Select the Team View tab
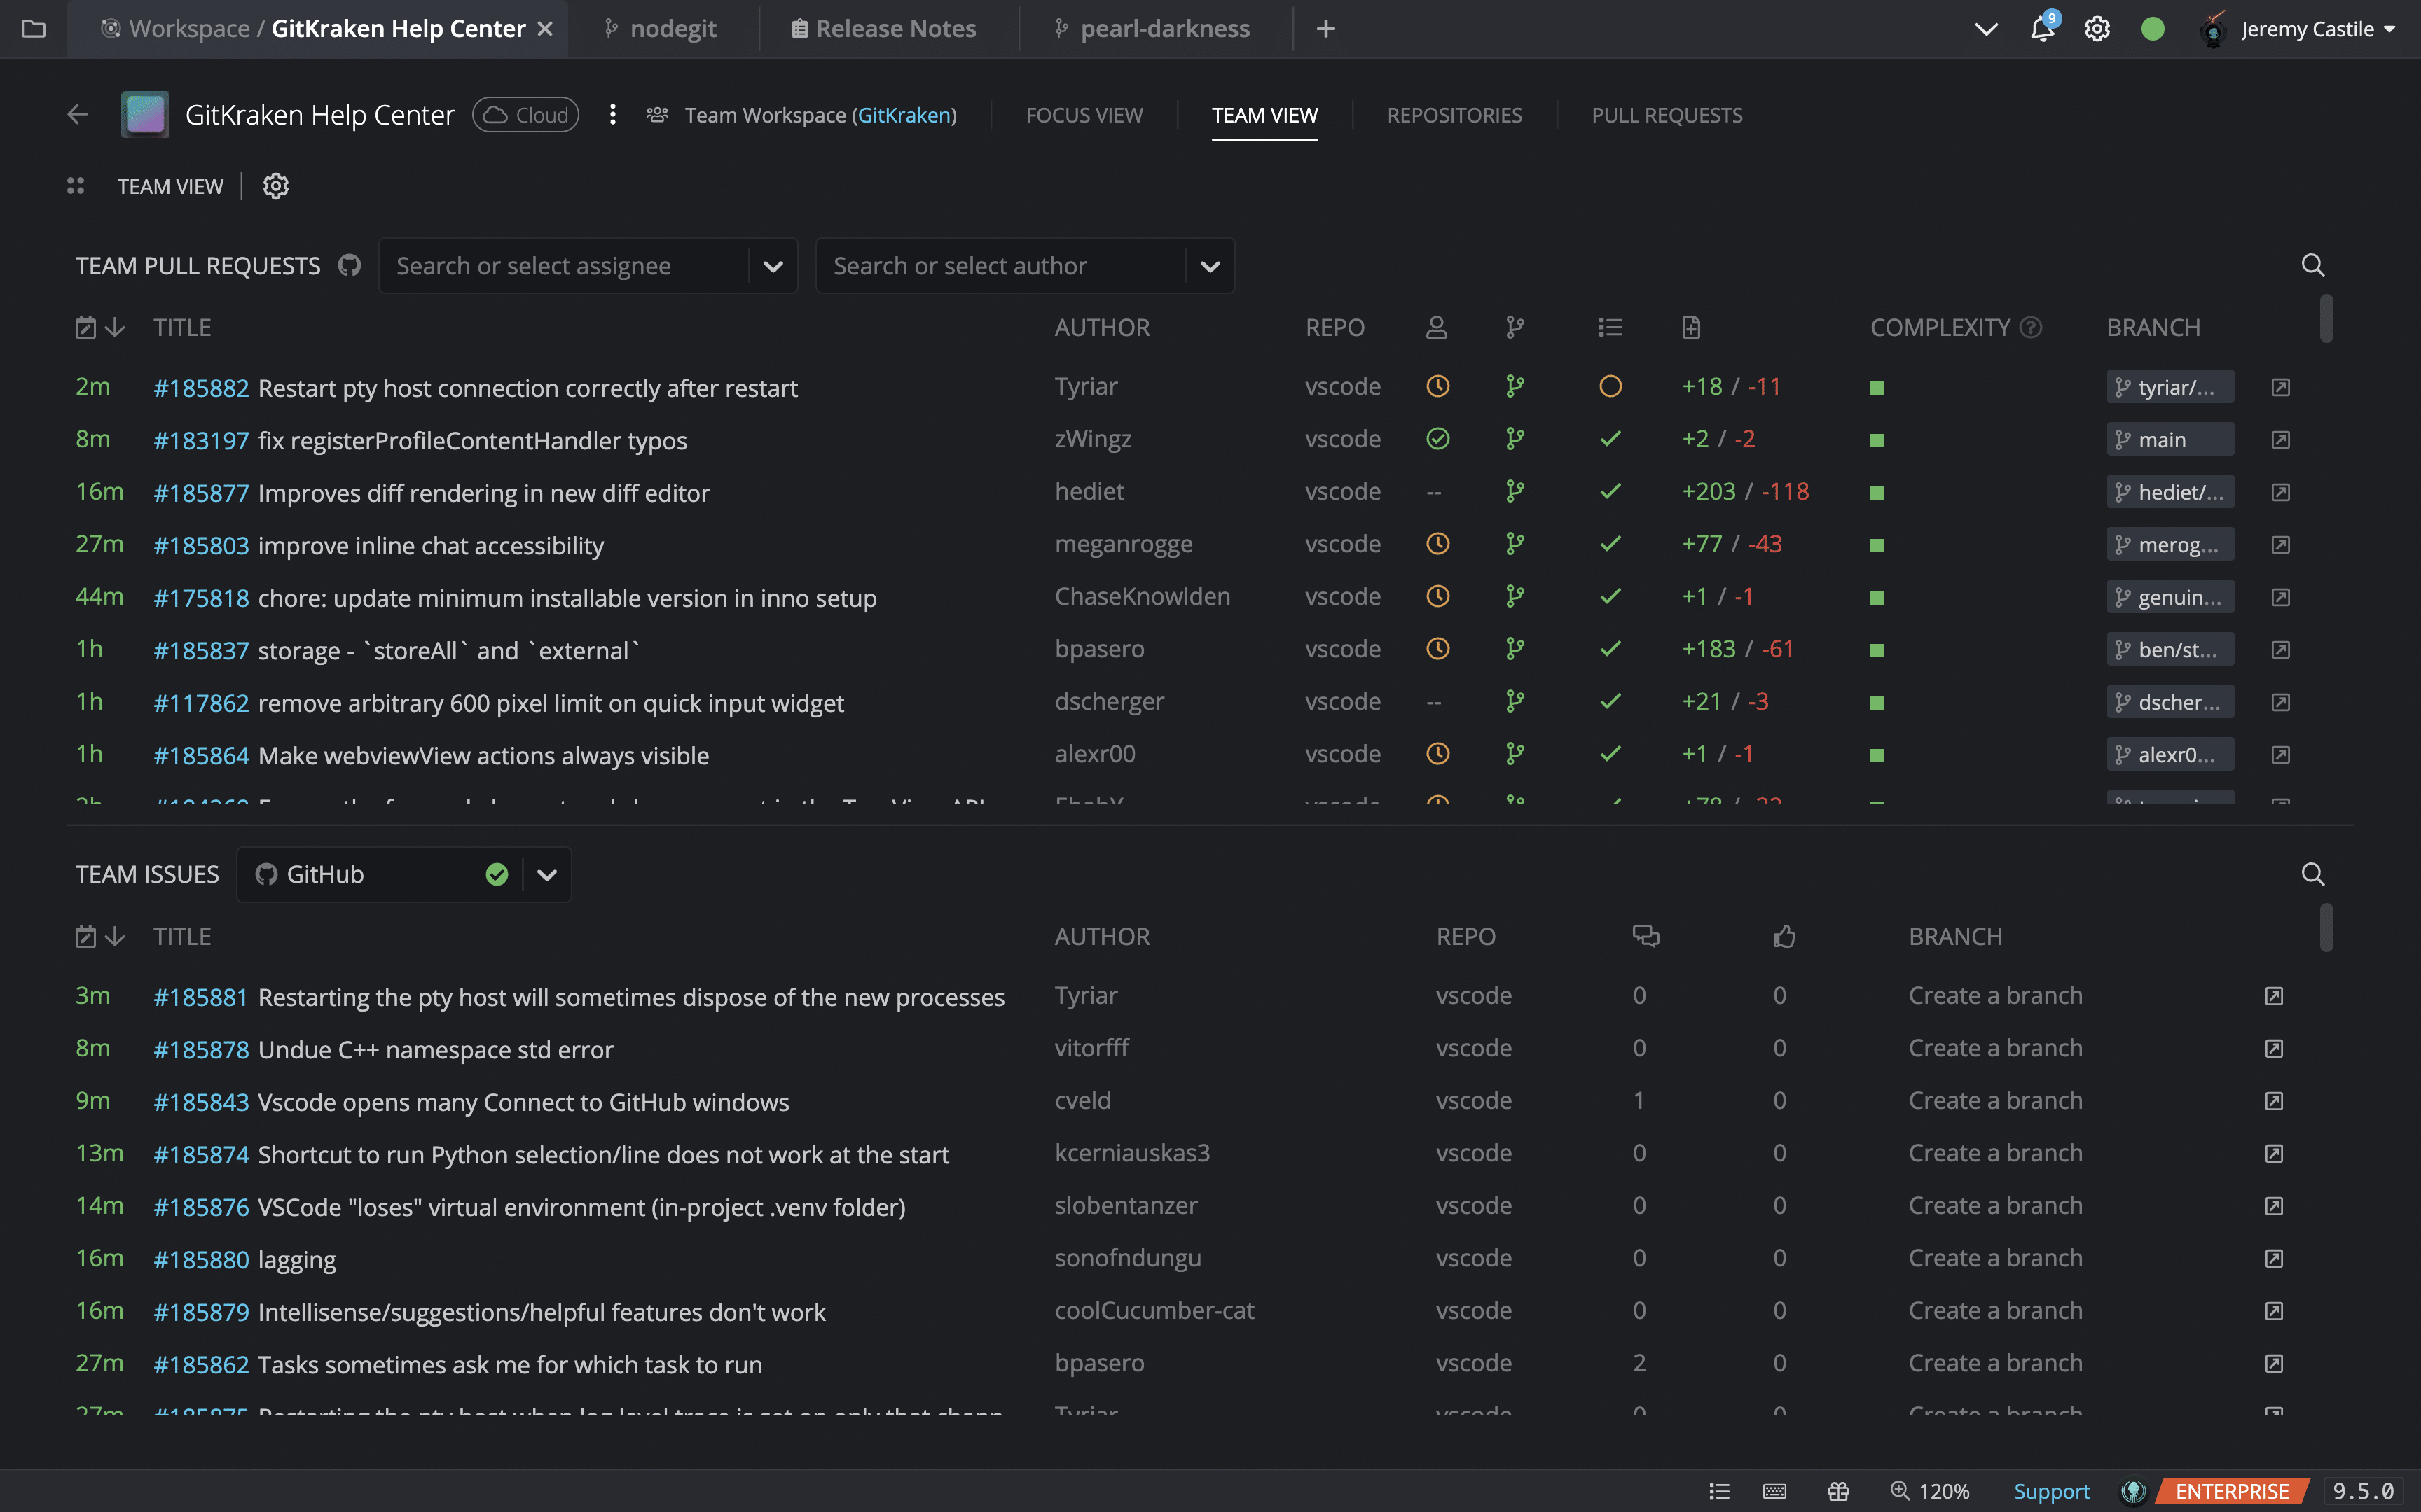Screen dimensions: 2421x1512 1264,115
